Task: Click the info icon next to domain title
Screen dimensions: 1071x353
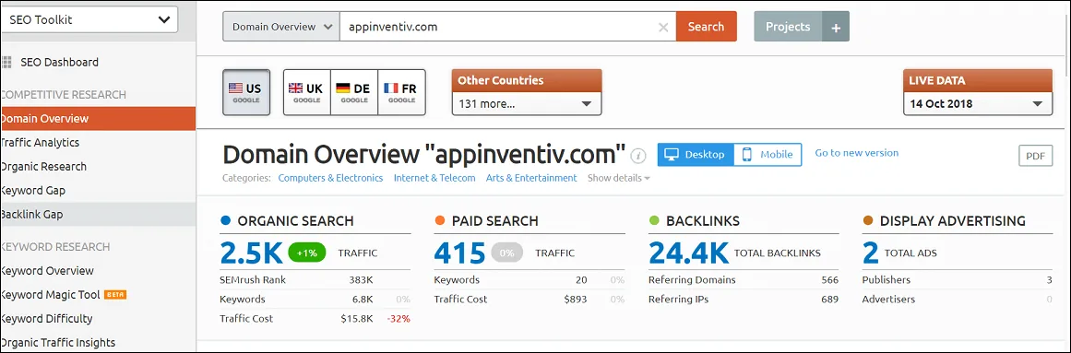Action: pyautogui.click(x=638, y=155)
